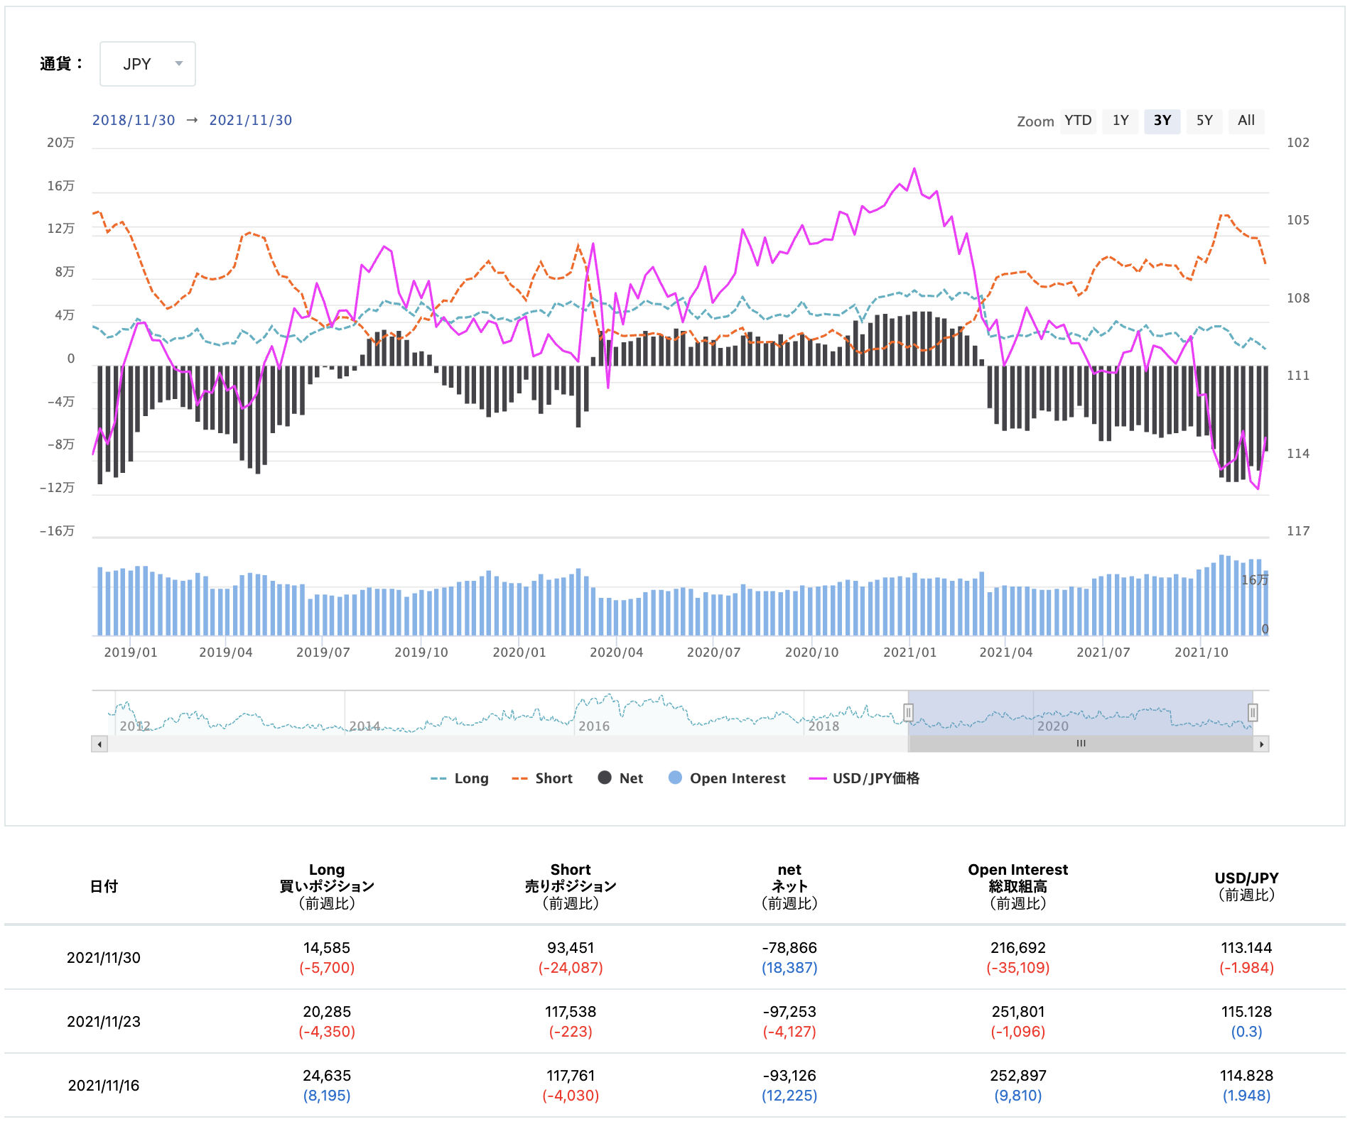Click the Short value 93,451

pyautogui.click(x=571, y=948)
